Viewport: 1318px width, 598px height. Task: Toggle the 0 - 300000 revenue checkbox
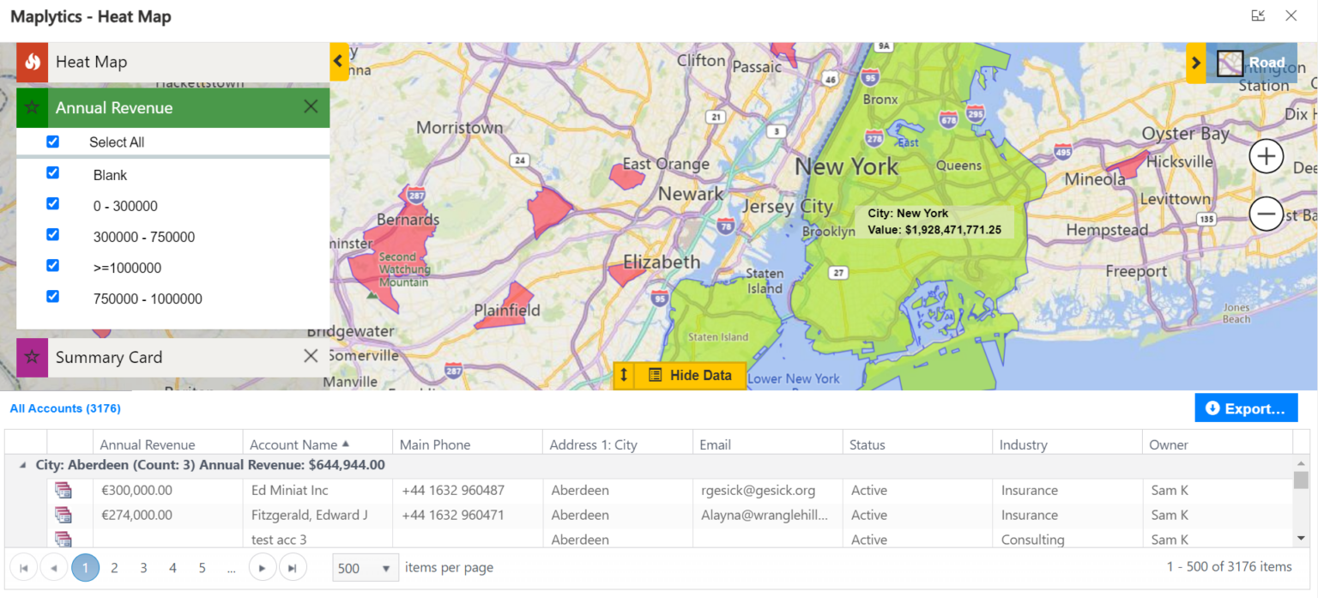click(x=52, y=204)
